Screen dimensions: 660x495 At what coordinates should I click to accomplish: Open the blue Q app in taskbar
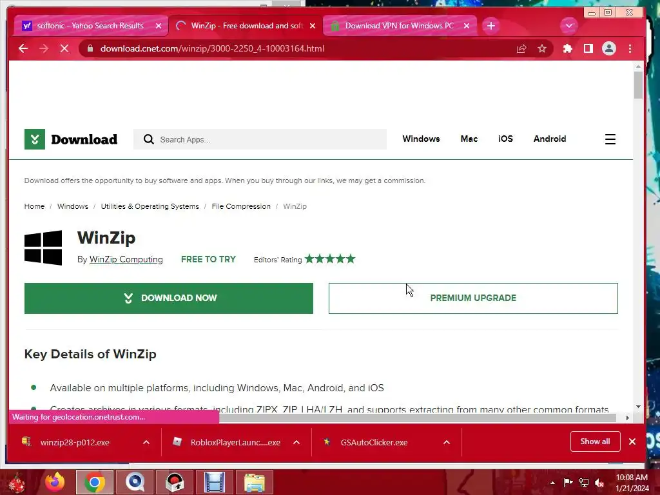(x=135, y=482)
